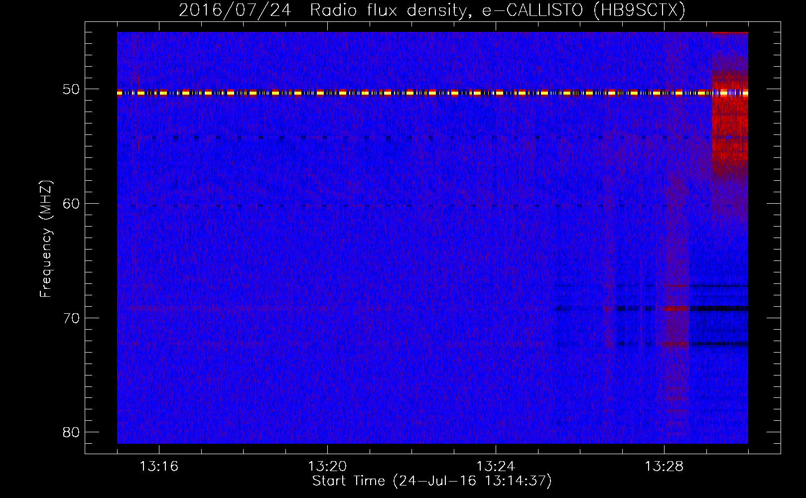
Task: Select the 13:24 time tick label
Action: [496, 466]
